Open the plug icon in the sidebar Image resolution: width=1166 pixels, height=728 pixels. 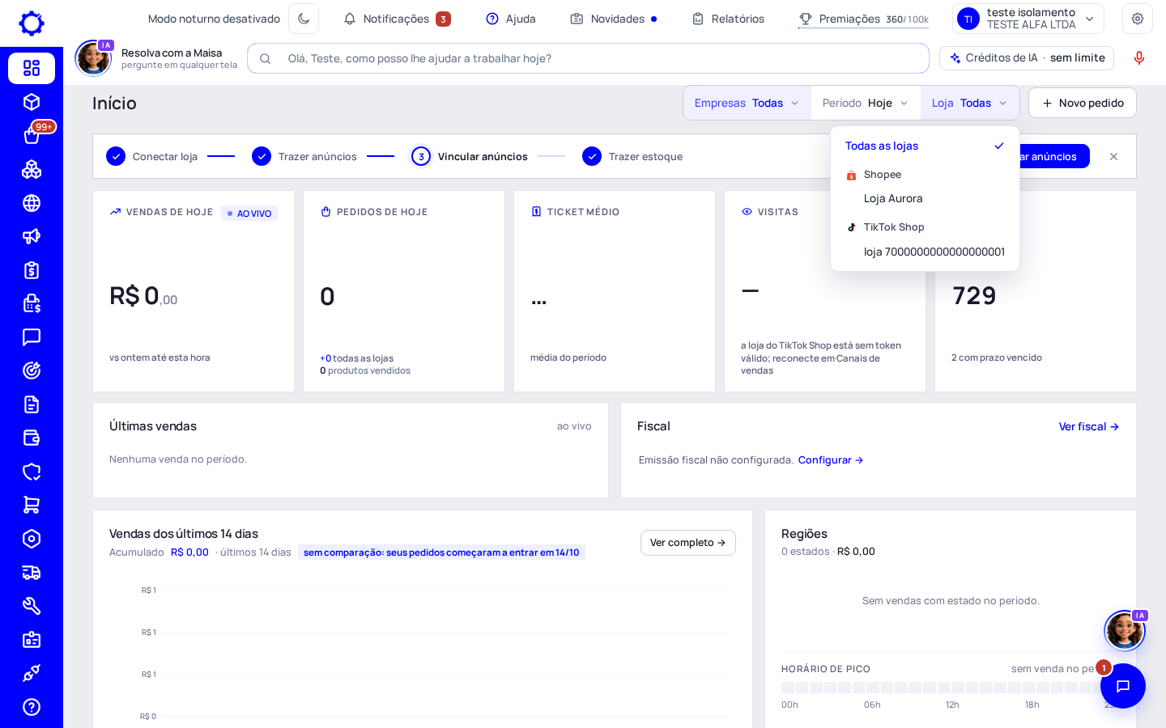(32, 673)
